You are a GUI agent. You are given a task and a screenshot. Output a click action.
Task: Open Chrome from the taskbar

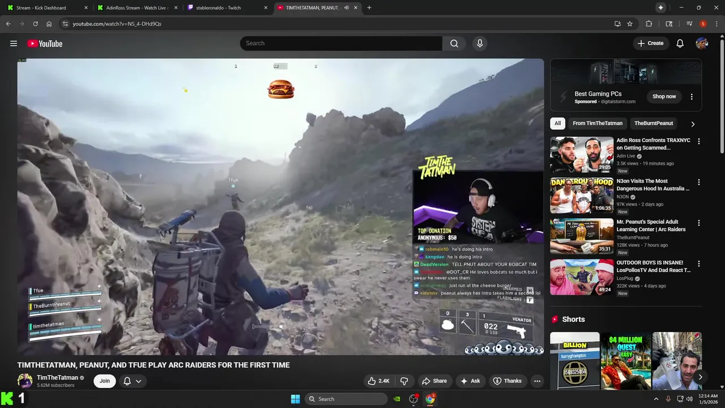pyautogui.click(x=430, y=399)
